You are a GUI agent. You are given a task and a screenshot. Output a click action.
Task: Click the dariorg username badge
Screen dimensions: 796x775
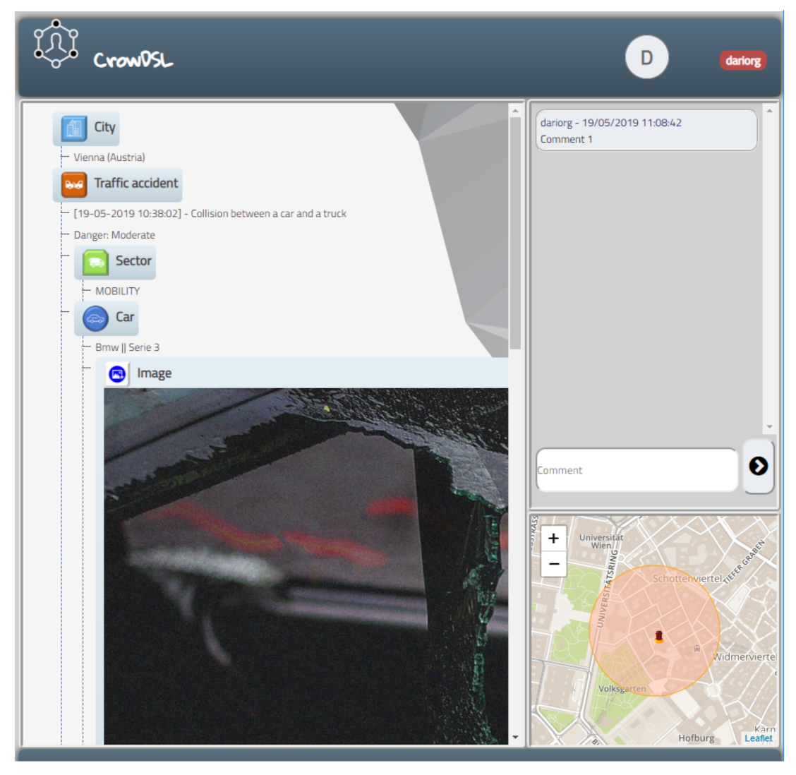pyautogui.click(x=742, y=61)
